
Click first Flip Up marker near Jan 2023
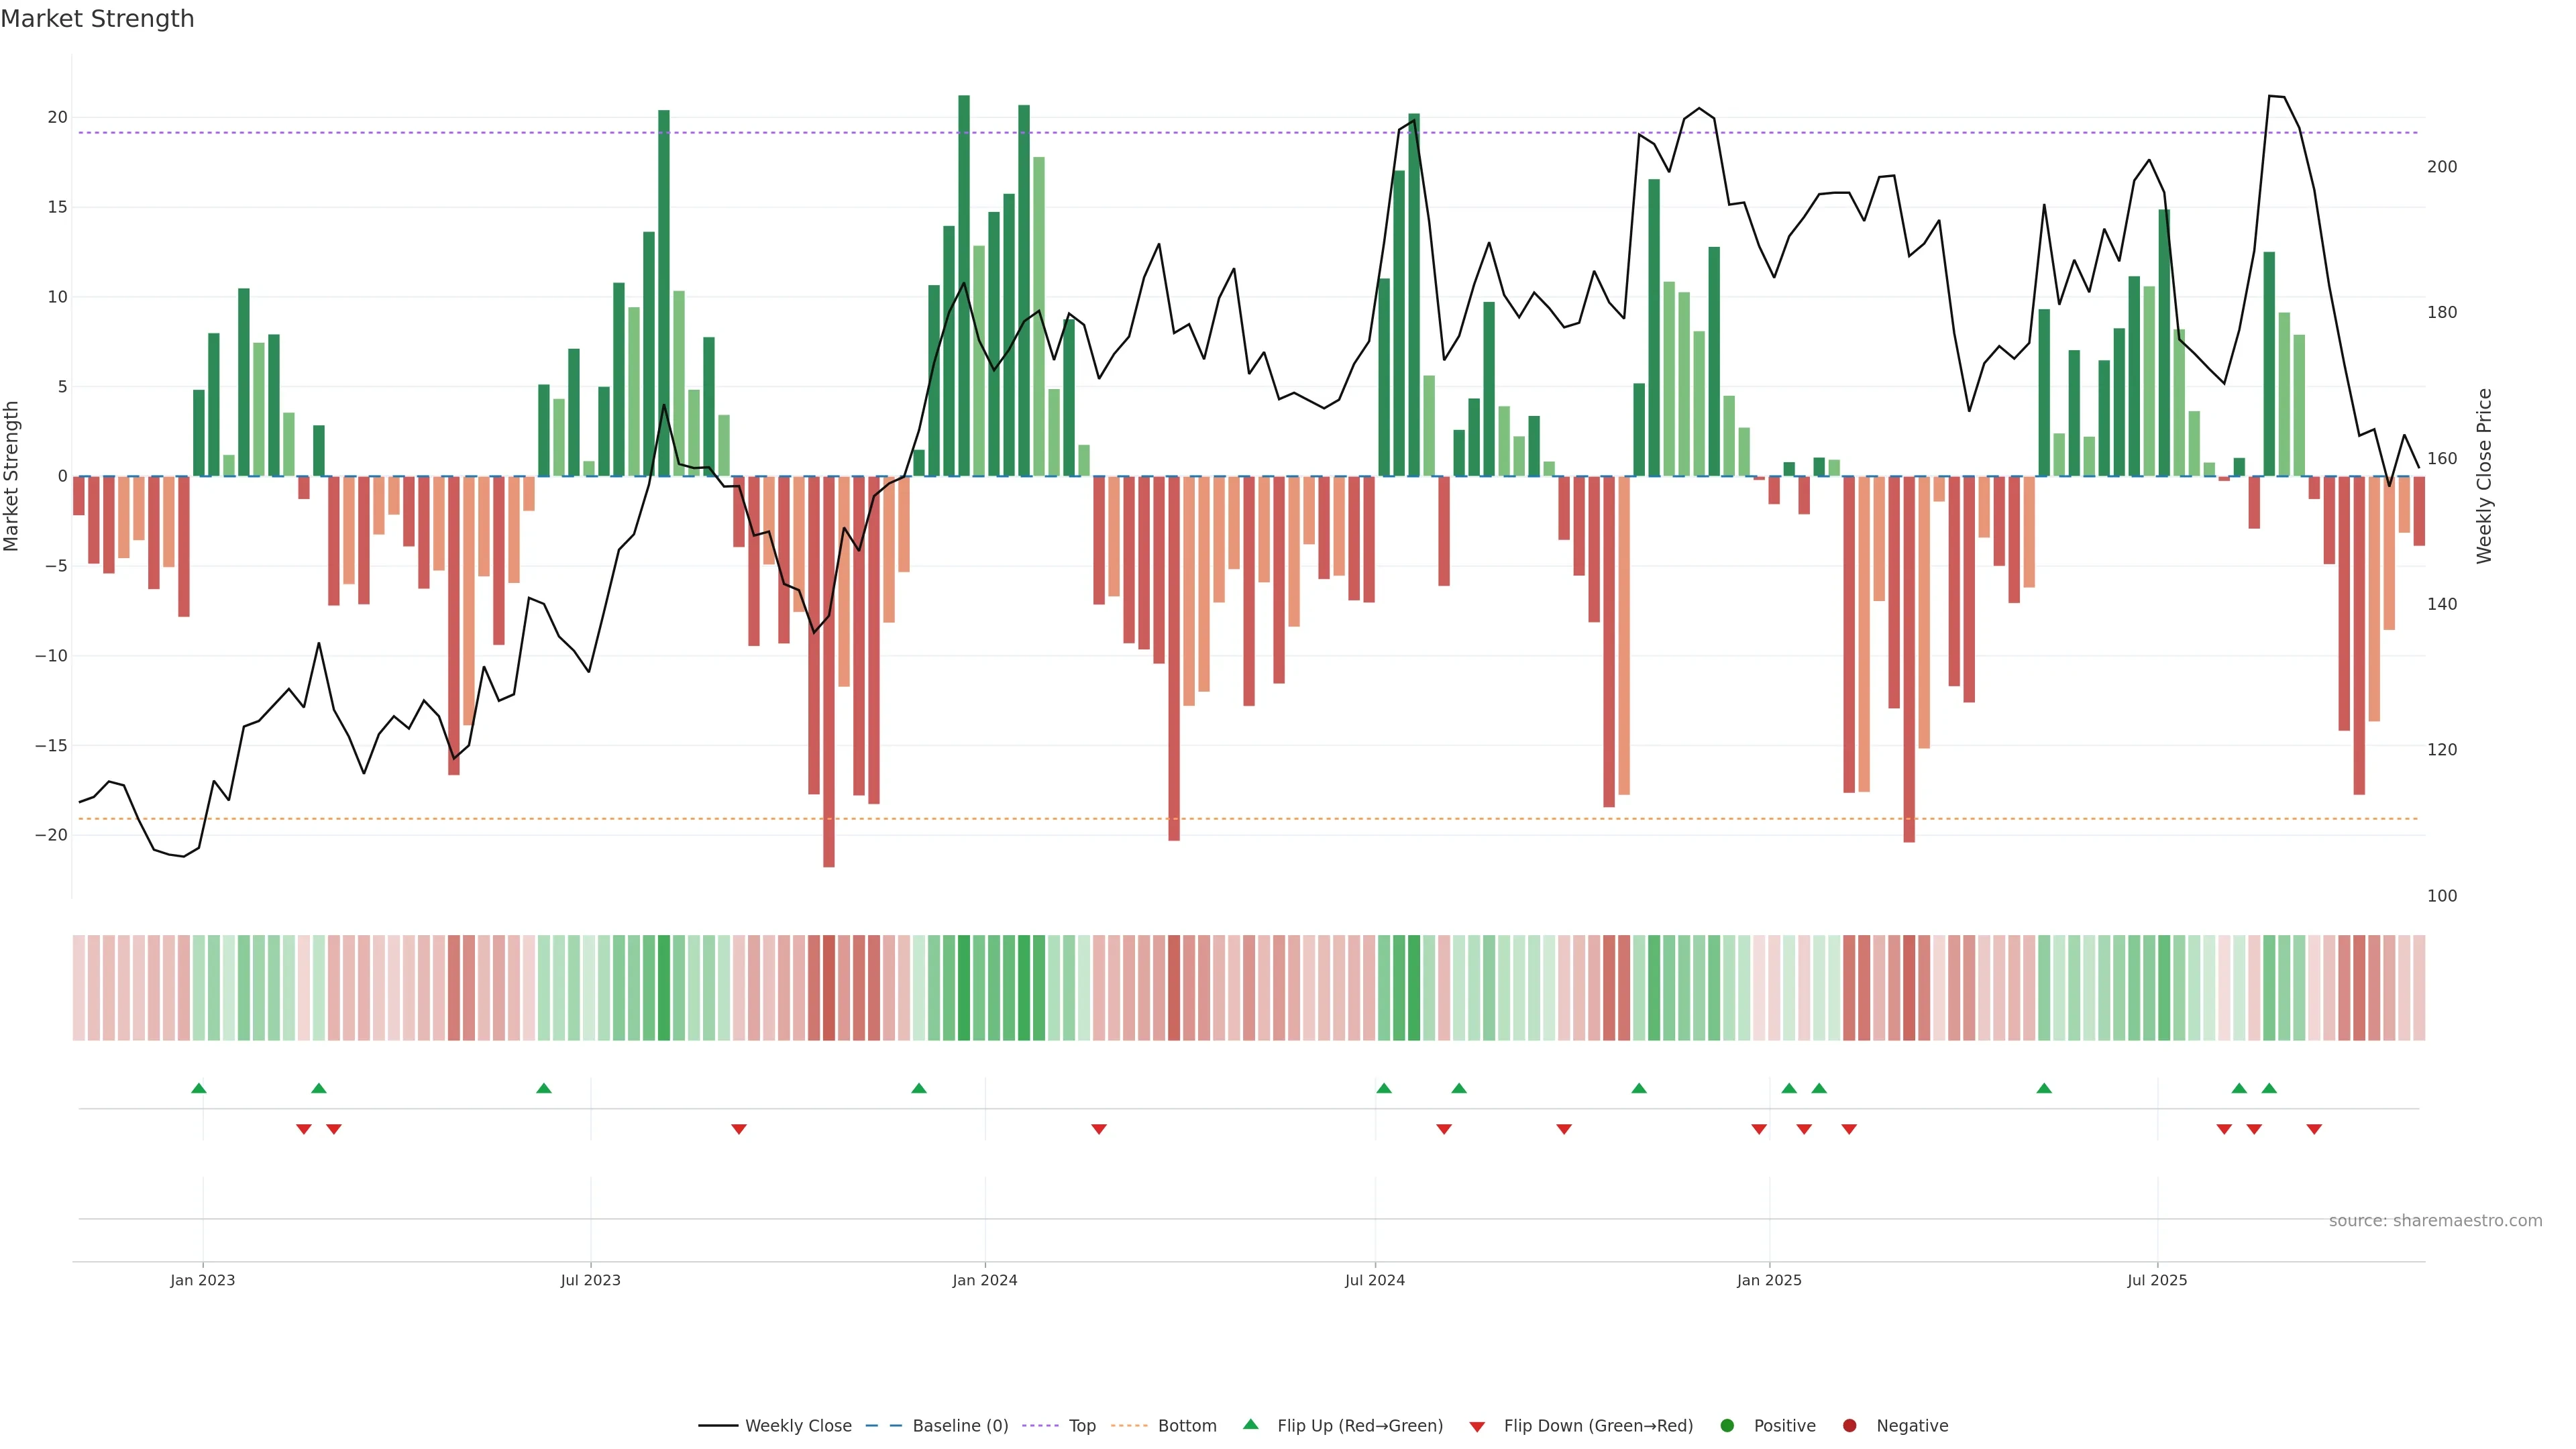click(x=199, y=1088)
